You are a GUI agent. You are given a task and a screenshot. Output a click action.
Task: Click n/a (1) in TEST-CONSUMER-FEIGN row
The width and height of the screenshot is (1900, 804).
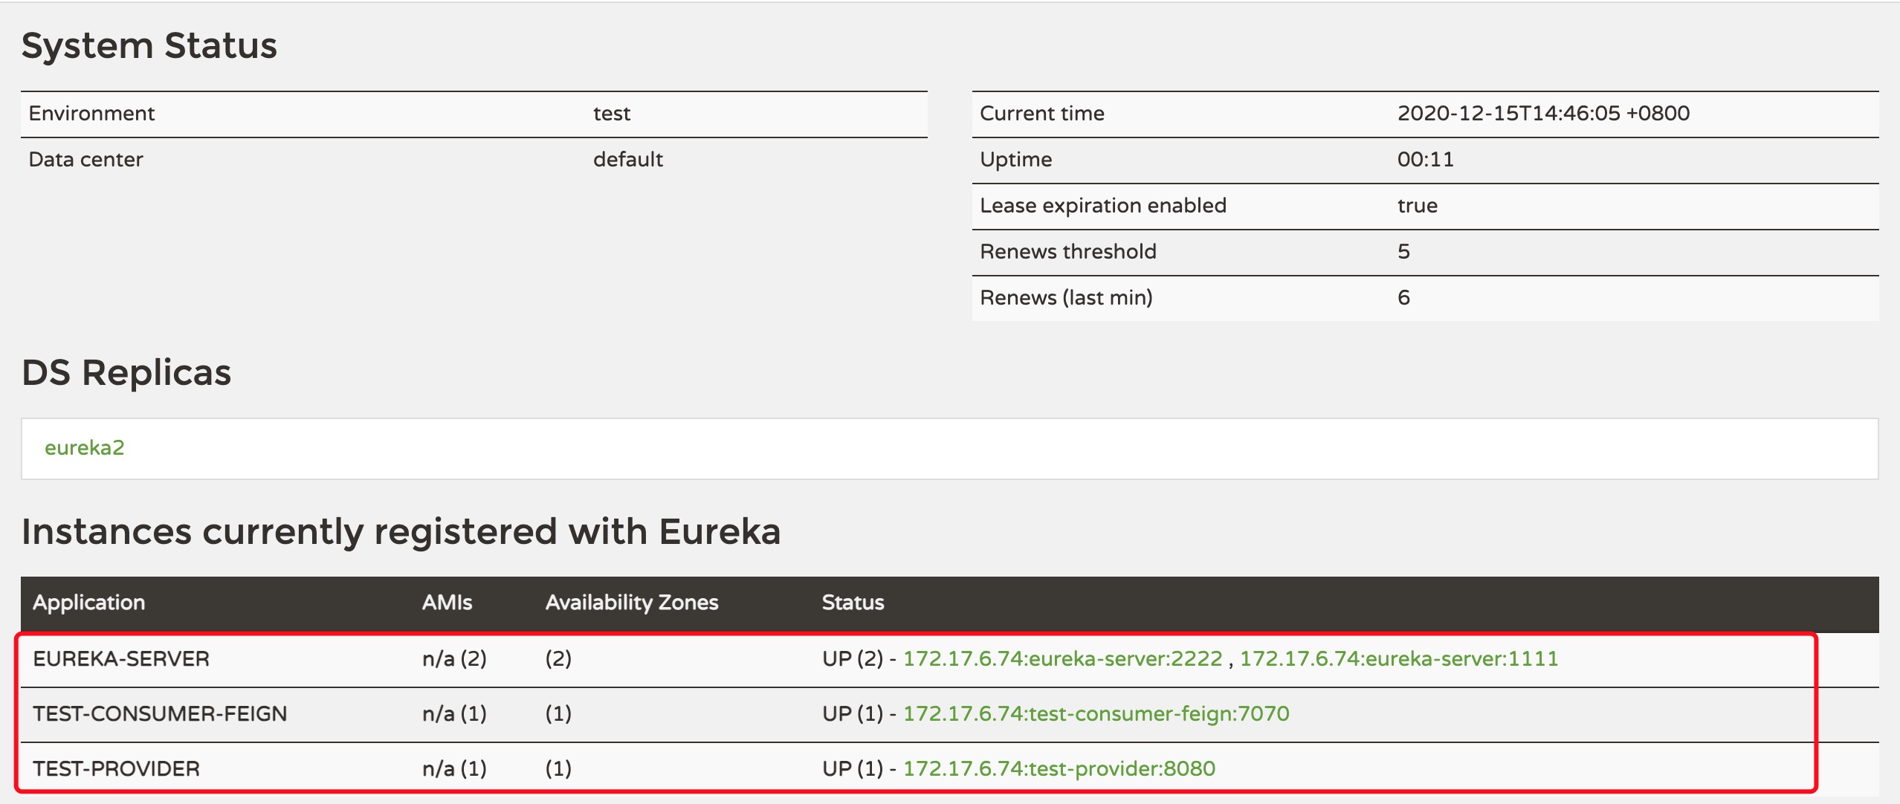(454, 713)
